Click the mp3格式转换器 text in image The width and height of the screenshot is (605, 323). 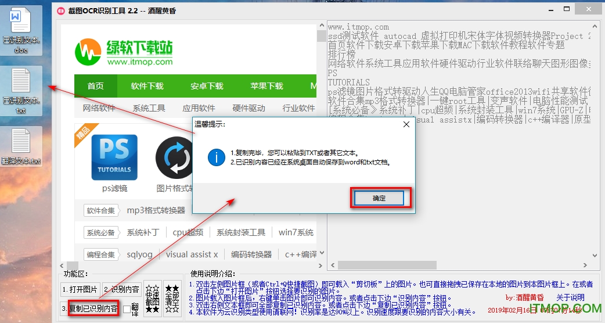point(156,210)
